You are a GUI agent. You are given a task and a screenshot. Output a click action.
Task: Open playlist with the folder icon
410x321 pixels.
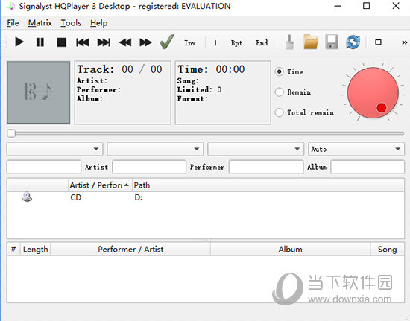point(311,42)
